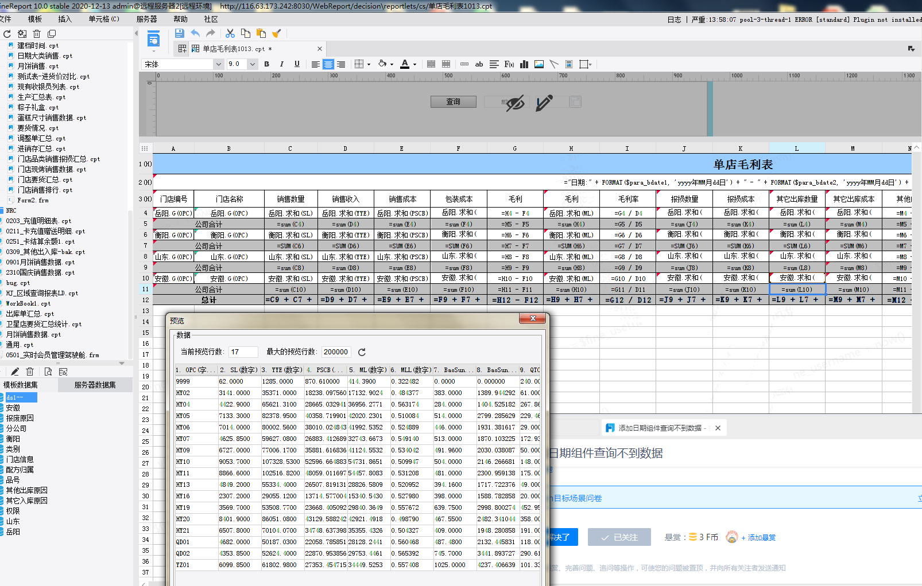Open 帮助 menu
Image resolution: width=922 pixels, height=586 pixels.
[x=181, y=19]
